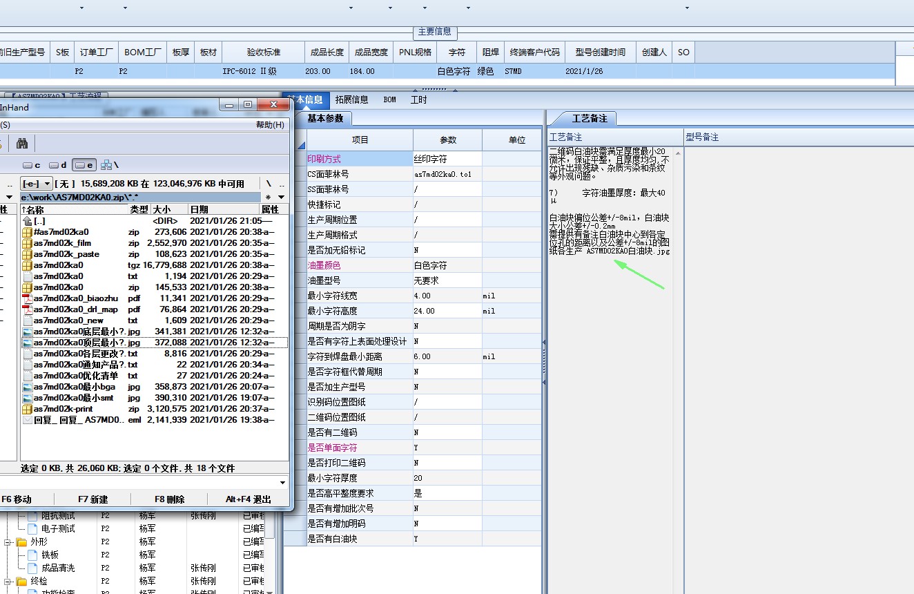The image size is (914, 594).
Task: Click the as7md02k-print zip icon
Action: (x=27, y=409)
